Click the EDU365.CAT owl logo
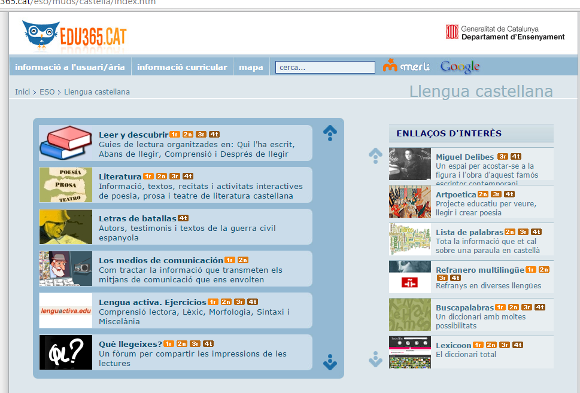This screenshot has width=580, height=393. coord(74,35)
